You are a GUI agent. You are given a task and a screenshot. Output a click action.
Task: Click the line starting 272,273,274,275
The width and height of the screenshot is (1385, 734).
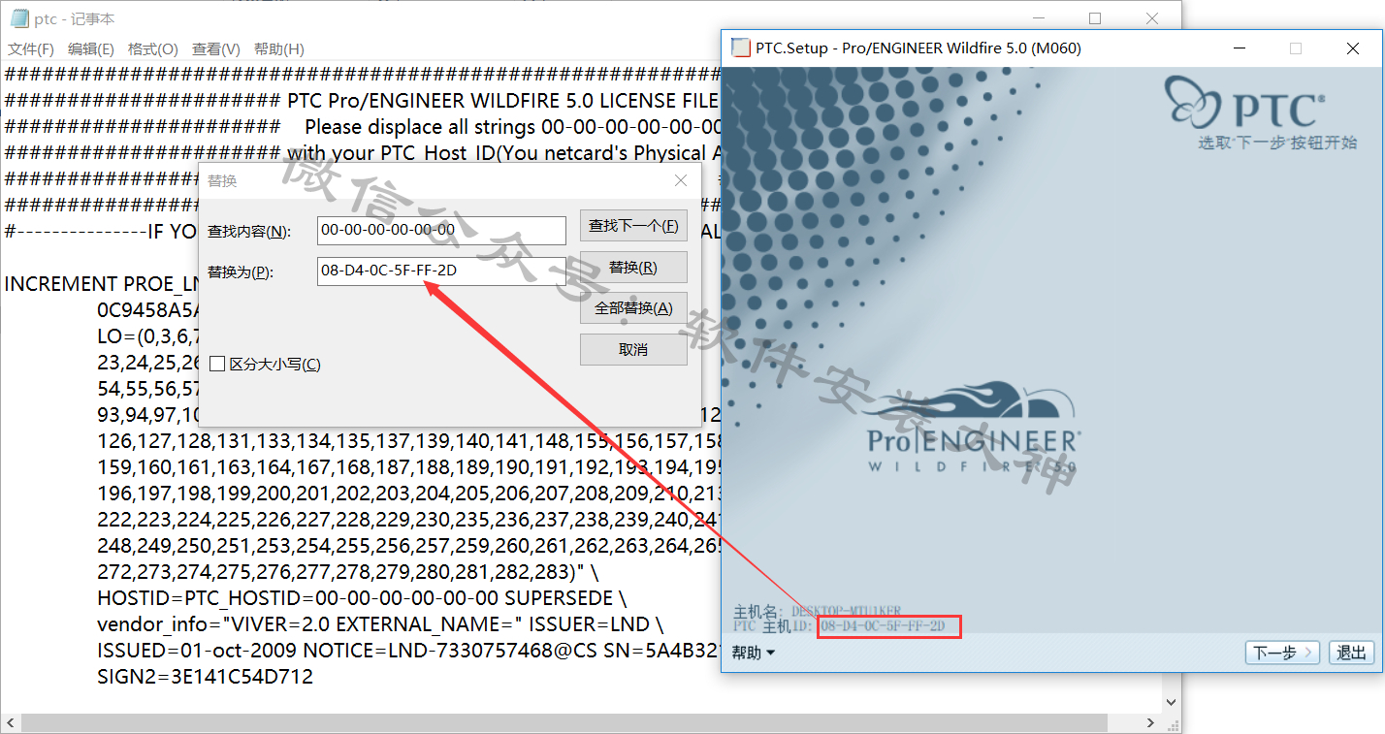point(348,572)
